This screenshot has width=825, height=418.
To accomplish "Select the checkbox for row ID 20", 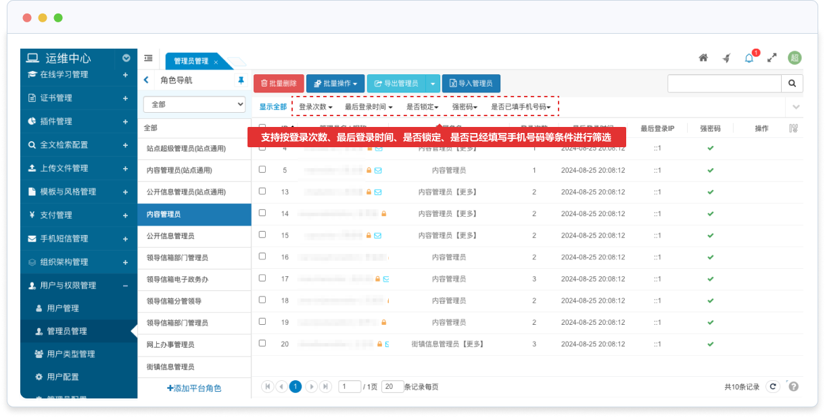I will tap(262, 343).
